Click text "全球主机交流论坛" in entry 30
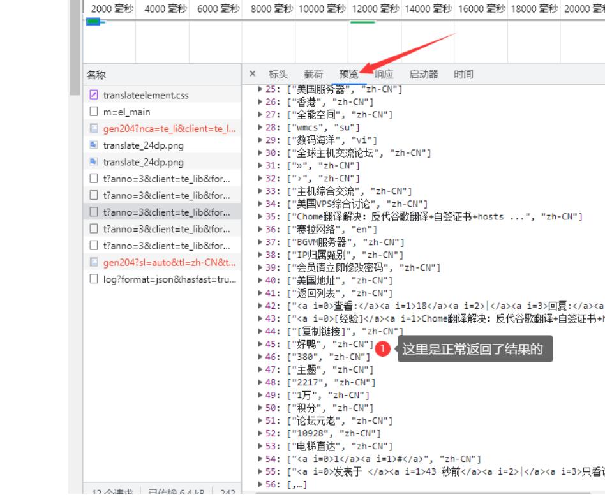Image resolution: width=605 pixels, height=497 pixels. click(335, 153)
